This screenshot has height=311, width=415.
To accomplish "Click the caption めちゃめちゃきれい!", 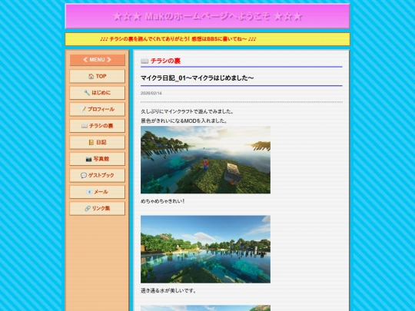I will pyautogui.click(x=163, y=201).
